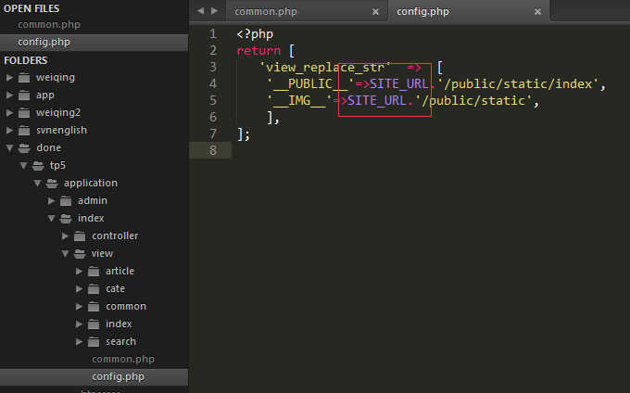The image size is (630, 393).
Task: Select the search folder name
Action: [x=120, y=342]
